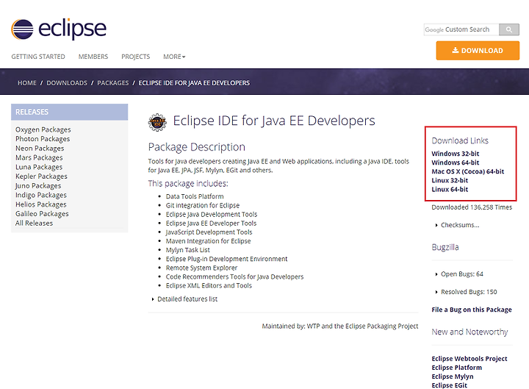This screenshot has height=389, width=529.
Task: Open Neon Packages release
Action: point(40,149)
